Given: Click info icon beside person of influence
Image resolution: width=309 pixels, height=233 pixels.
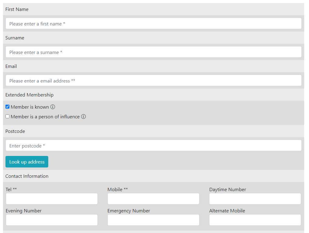Looking at the screenshot, I should (83, 116).
